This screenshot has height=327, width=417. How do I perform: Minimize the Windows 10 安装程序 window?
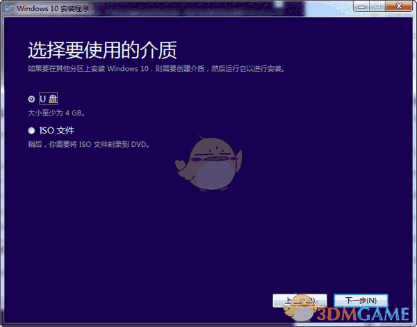coord(361,6)
